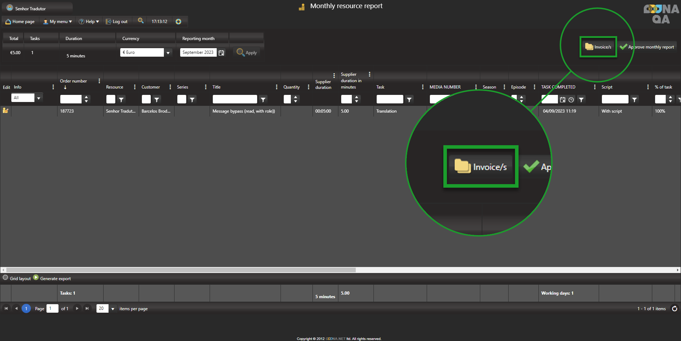Click the horizontal scrollbar of the grid

[x=181, y=270]
